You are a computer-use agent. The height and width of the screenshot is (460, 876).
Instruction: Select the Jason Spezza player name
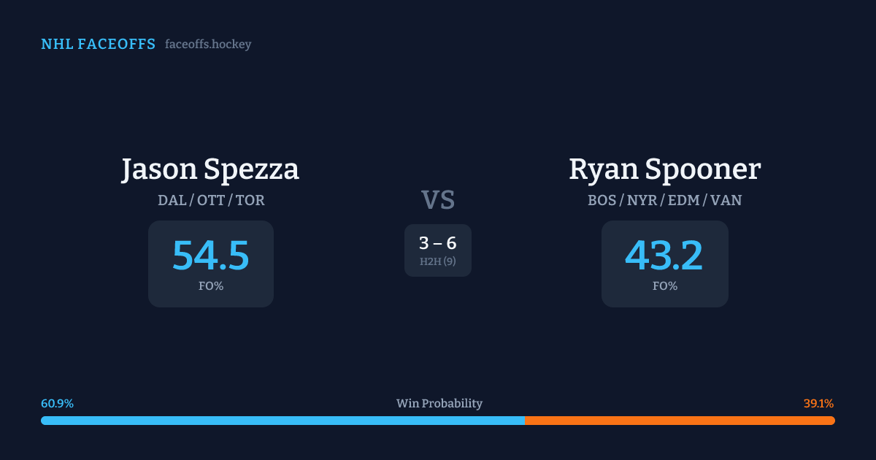pyautogui.click(x=210, y=169)
